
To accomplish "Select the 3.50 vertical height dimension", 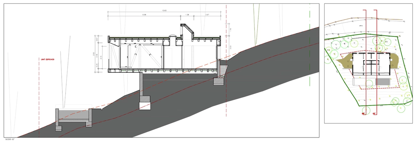I will (93, 54).
